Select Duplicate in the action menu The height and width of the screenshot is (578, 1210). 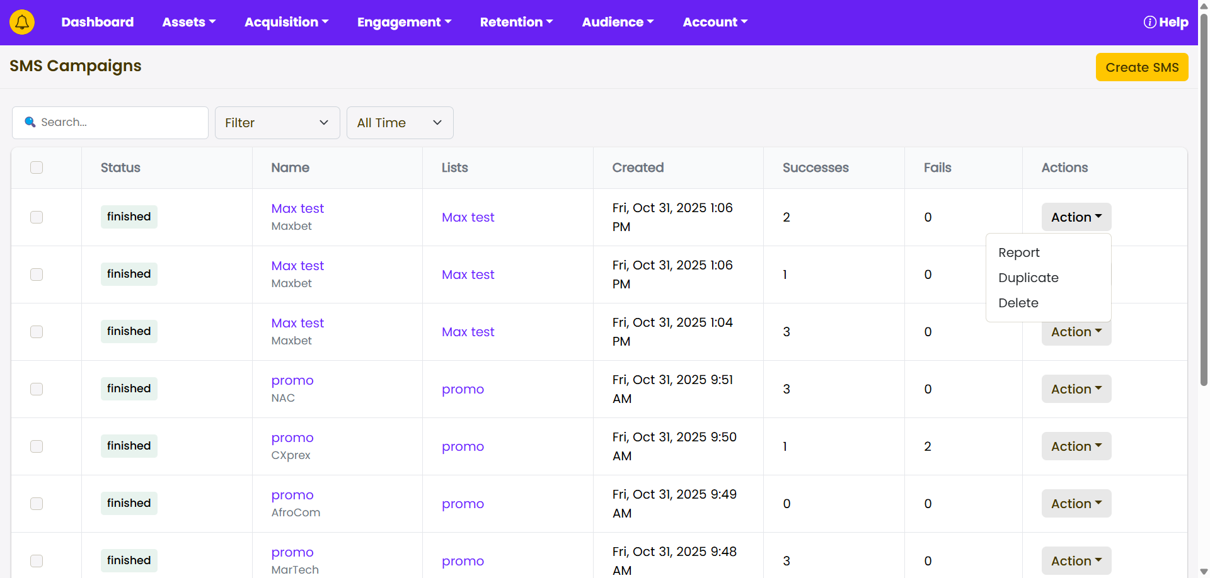click(x=1028, y=278)
